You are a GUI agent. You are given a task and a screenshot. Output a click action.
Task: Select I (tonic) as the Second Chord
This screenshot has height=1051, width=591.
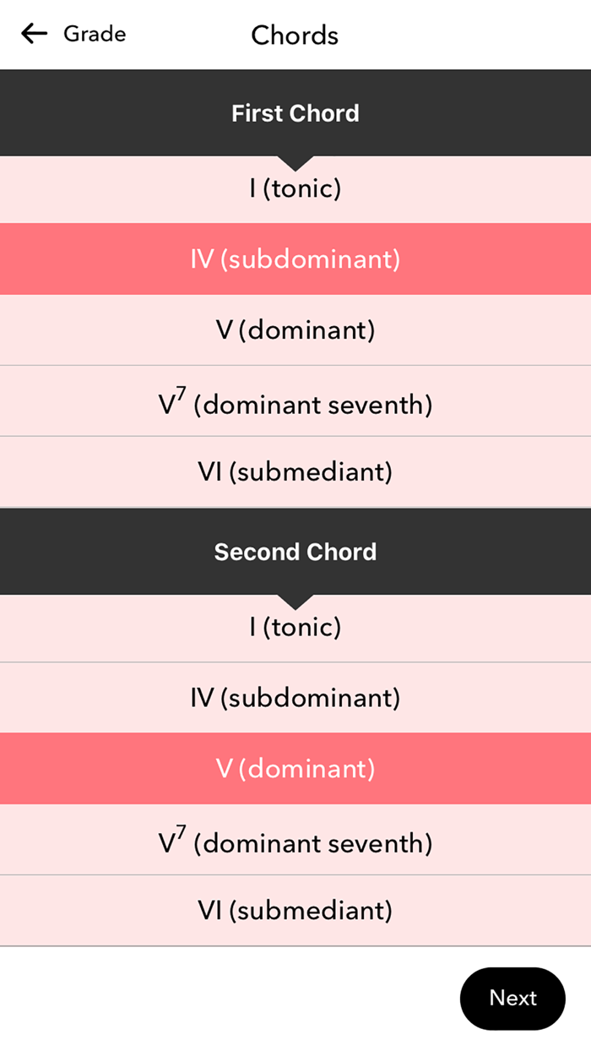(x=295, y=627)
